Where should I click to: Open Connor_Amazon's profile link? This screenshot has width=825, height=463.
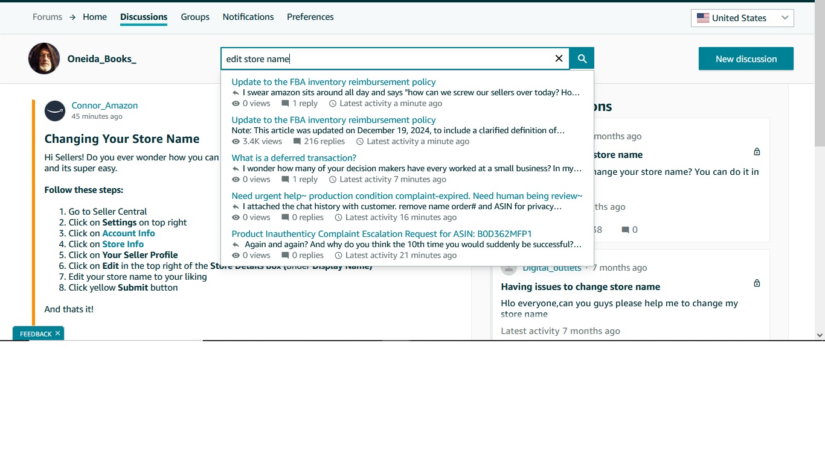click(x=104, y=106)
